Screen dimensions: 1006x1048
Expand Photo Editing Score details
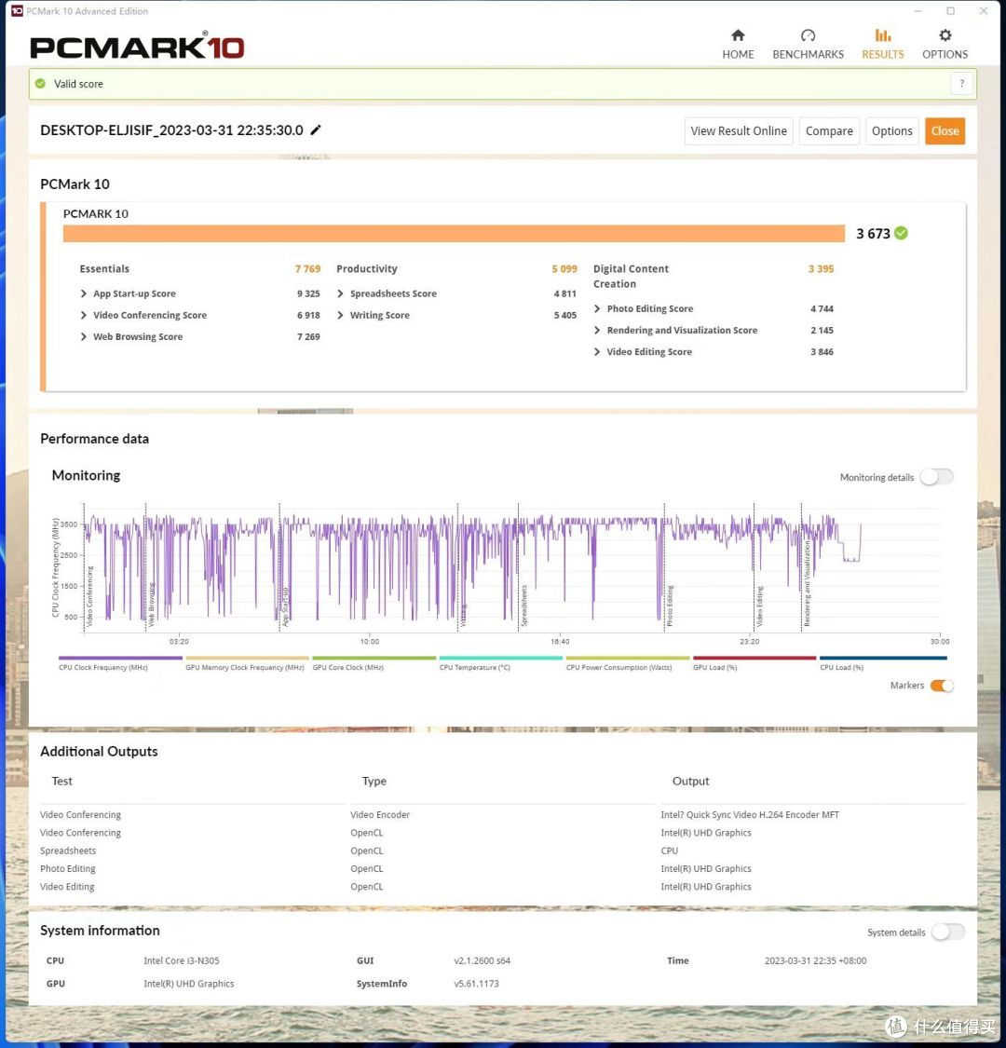(x=597, y=308)
